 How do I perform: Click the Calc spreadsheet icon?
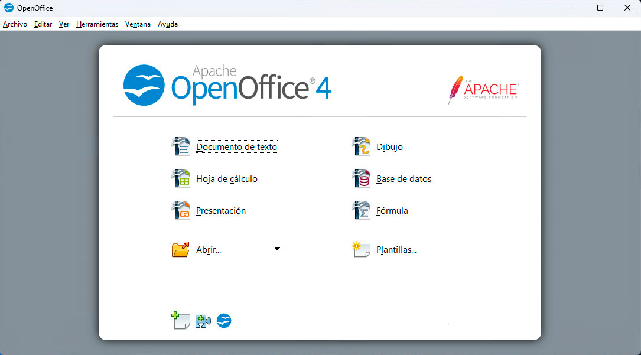[x=181, y=178]
